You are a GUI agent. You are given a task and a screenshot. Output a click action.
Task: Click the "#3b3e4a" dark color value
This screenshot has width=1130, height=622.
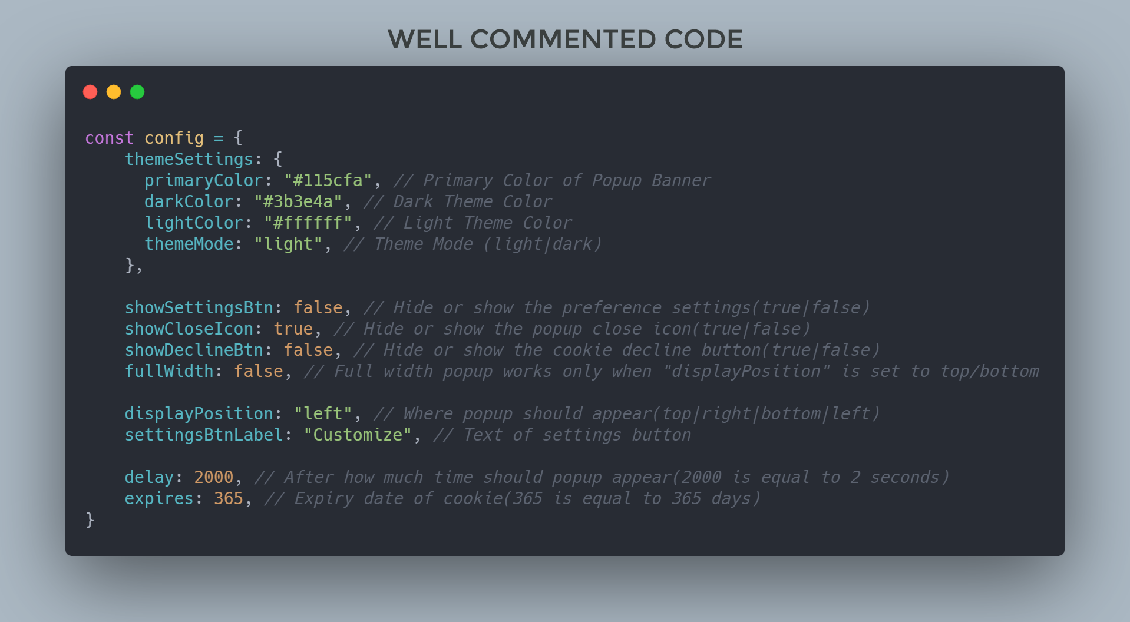point(298,201)
